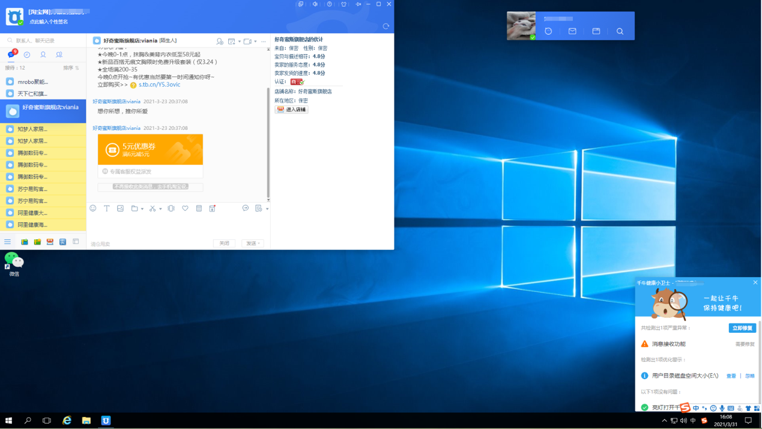Open Internet Explorer from the taskbar
This screenshot has height=429, width=762.
point(67,421)
